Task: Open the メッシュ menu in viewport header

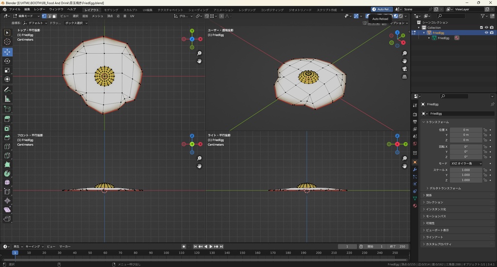Action: tap(98, 16)
